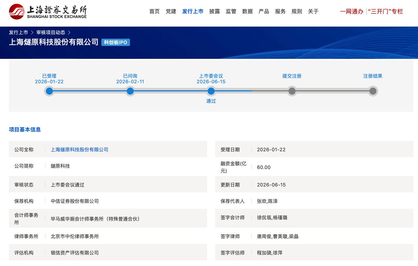Open the 规则 menu item
The width and height of the screenshot is (418, 266).
tap(297, 11)
